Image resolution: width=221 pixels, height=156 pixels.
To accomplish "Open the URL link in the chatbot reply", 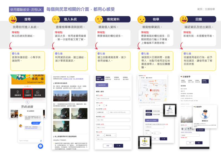I will pyautogui.click(x=31, y=128).
